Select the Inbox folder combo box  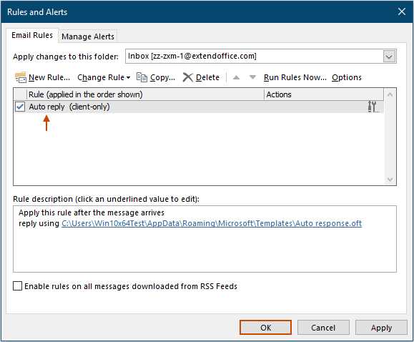point(260,57)
